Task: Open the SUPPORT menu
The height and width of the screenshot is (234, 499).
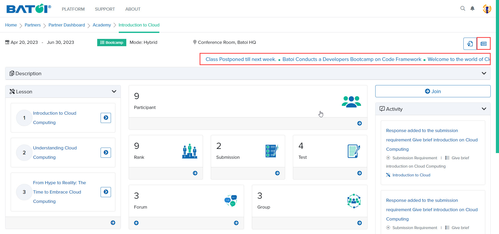Action: click(x=105, y=9)
